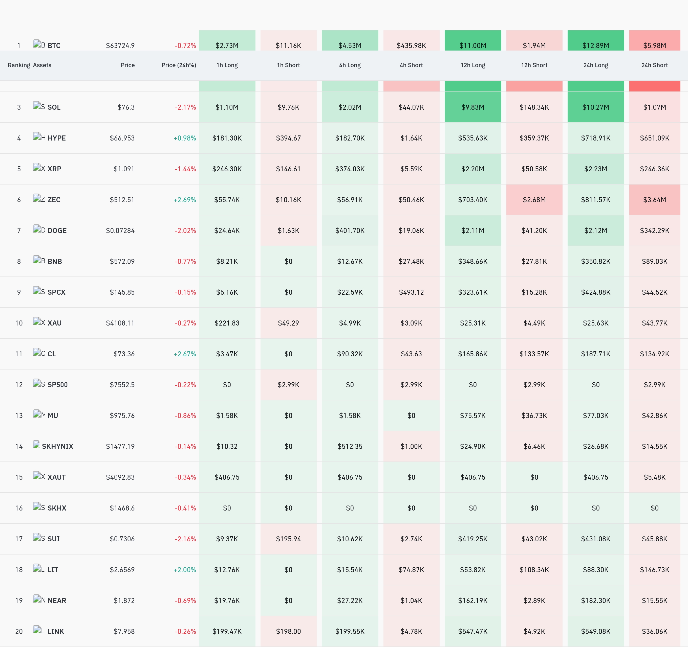
Task: Click the ZEC asset icon
Action: coord(39,198)
